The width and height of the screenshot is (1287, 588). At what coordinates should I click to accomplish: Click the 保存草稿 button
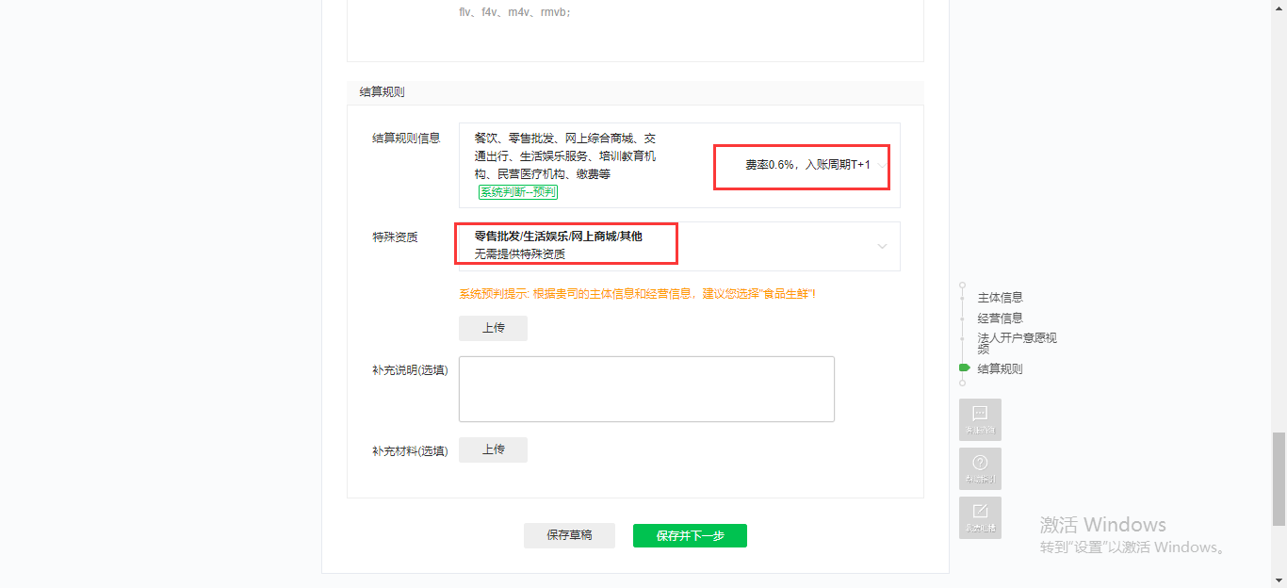point(569,535)
